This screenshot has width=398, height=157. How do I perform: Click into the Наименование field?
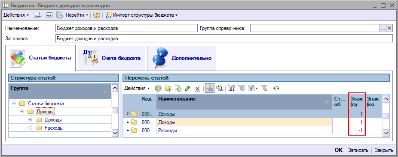point(126,28)
